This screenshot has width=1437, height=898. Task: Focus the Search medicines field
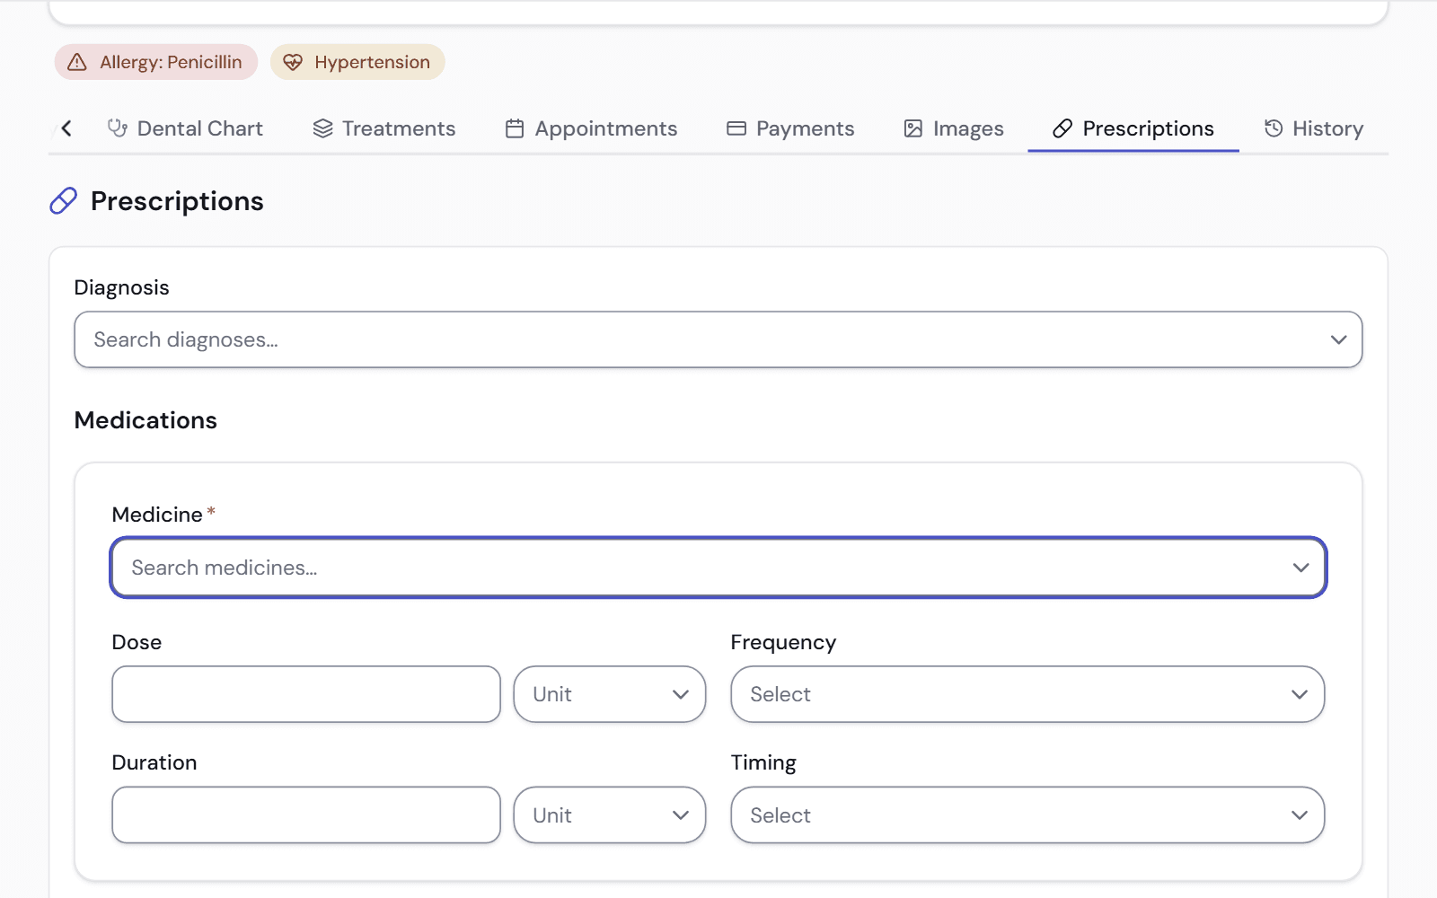click(718, 568)
